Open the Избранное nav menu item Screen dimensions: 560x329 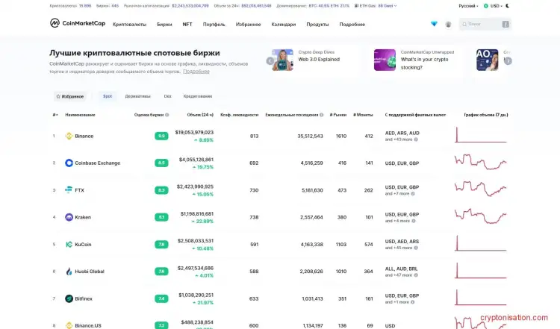coord(248,25)
